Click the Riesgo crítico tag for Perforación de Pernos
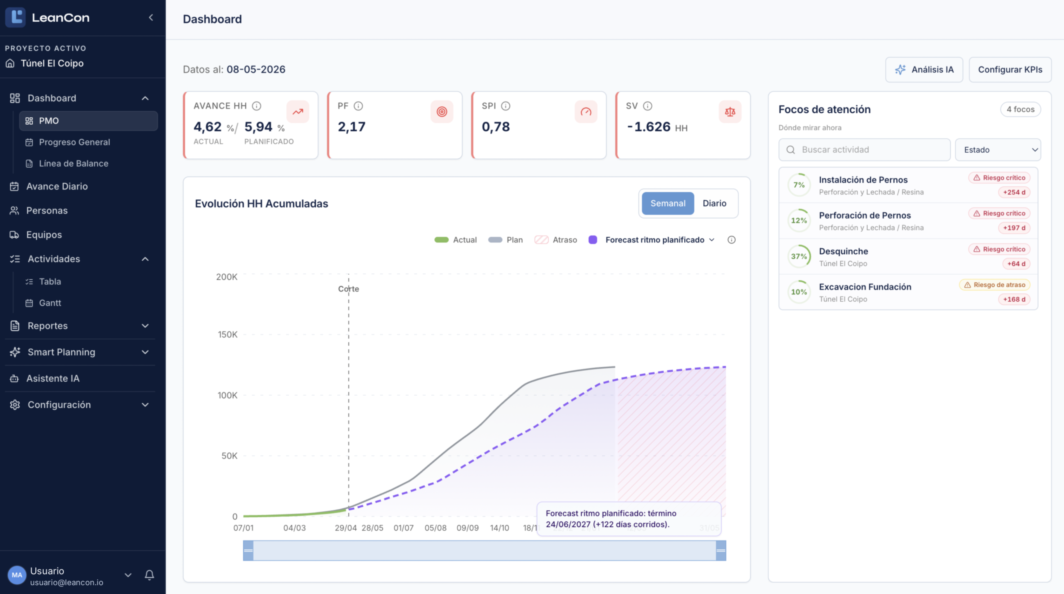 pyautogui.click(x=999, y=213)
